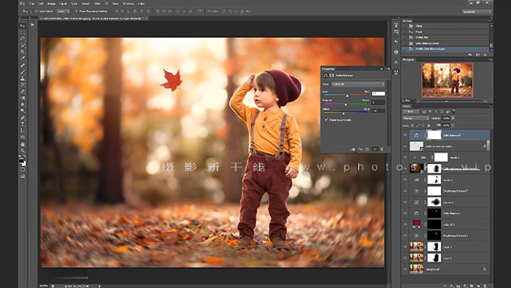Click the Navigator preview thumbnail
511x288 pixels.
pos(447,80)
